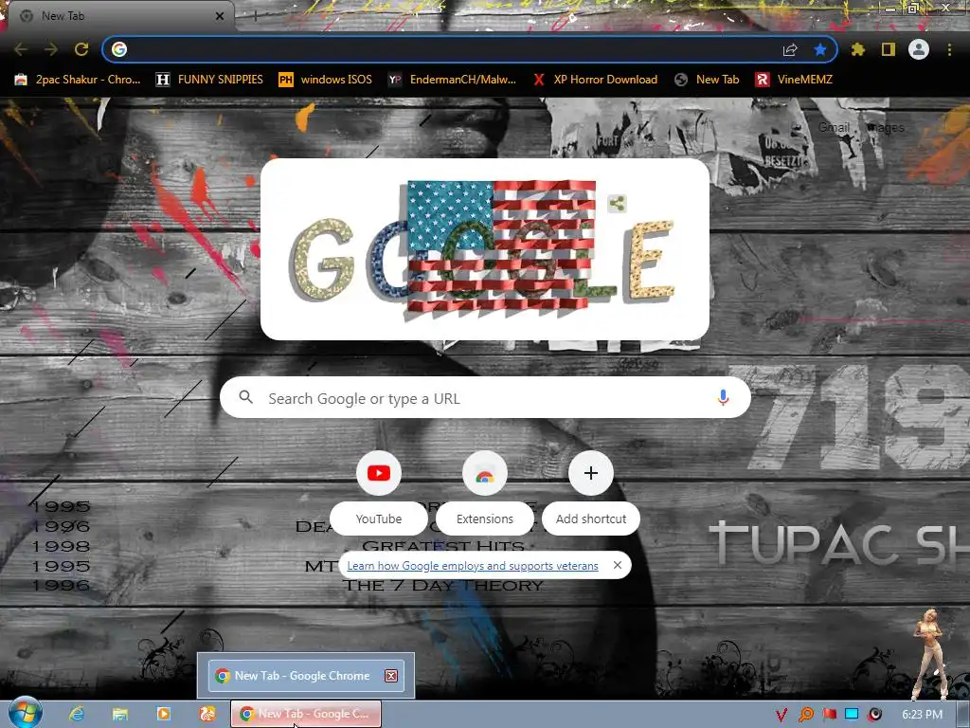Open Windows Explorer from the taskbar
Screen dimensions: 970x728
pyautogui.click(x=120, y=714)
